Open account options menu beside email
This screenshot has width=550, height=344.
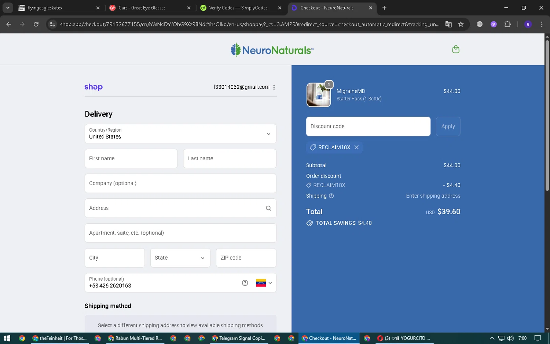(274, 87)
